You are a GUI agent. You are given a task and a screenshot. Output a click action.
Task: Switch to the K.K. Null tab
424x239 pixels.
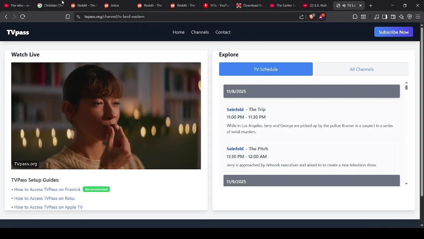316,5
